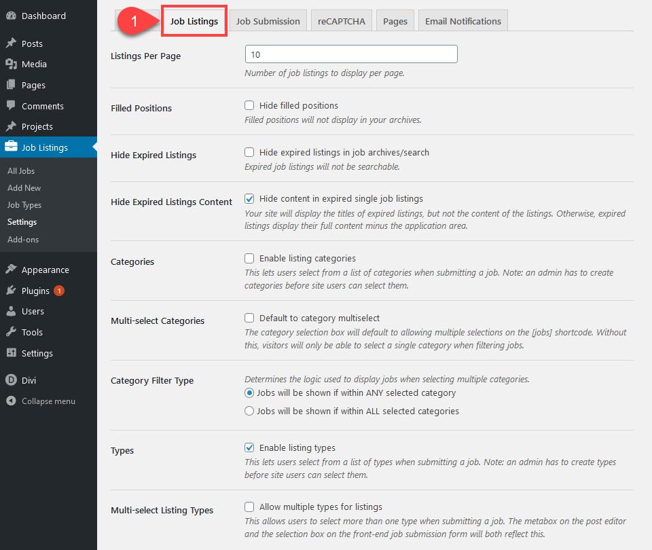
Task: Open Plugins with the pending update badge
Action: click(12, 291)
